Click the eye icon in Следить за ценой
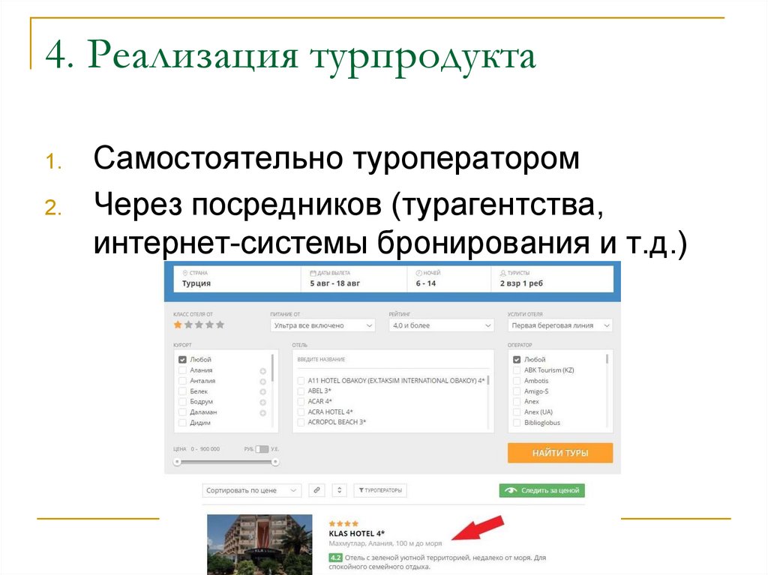The image size is (768, 575). (509, 490)
